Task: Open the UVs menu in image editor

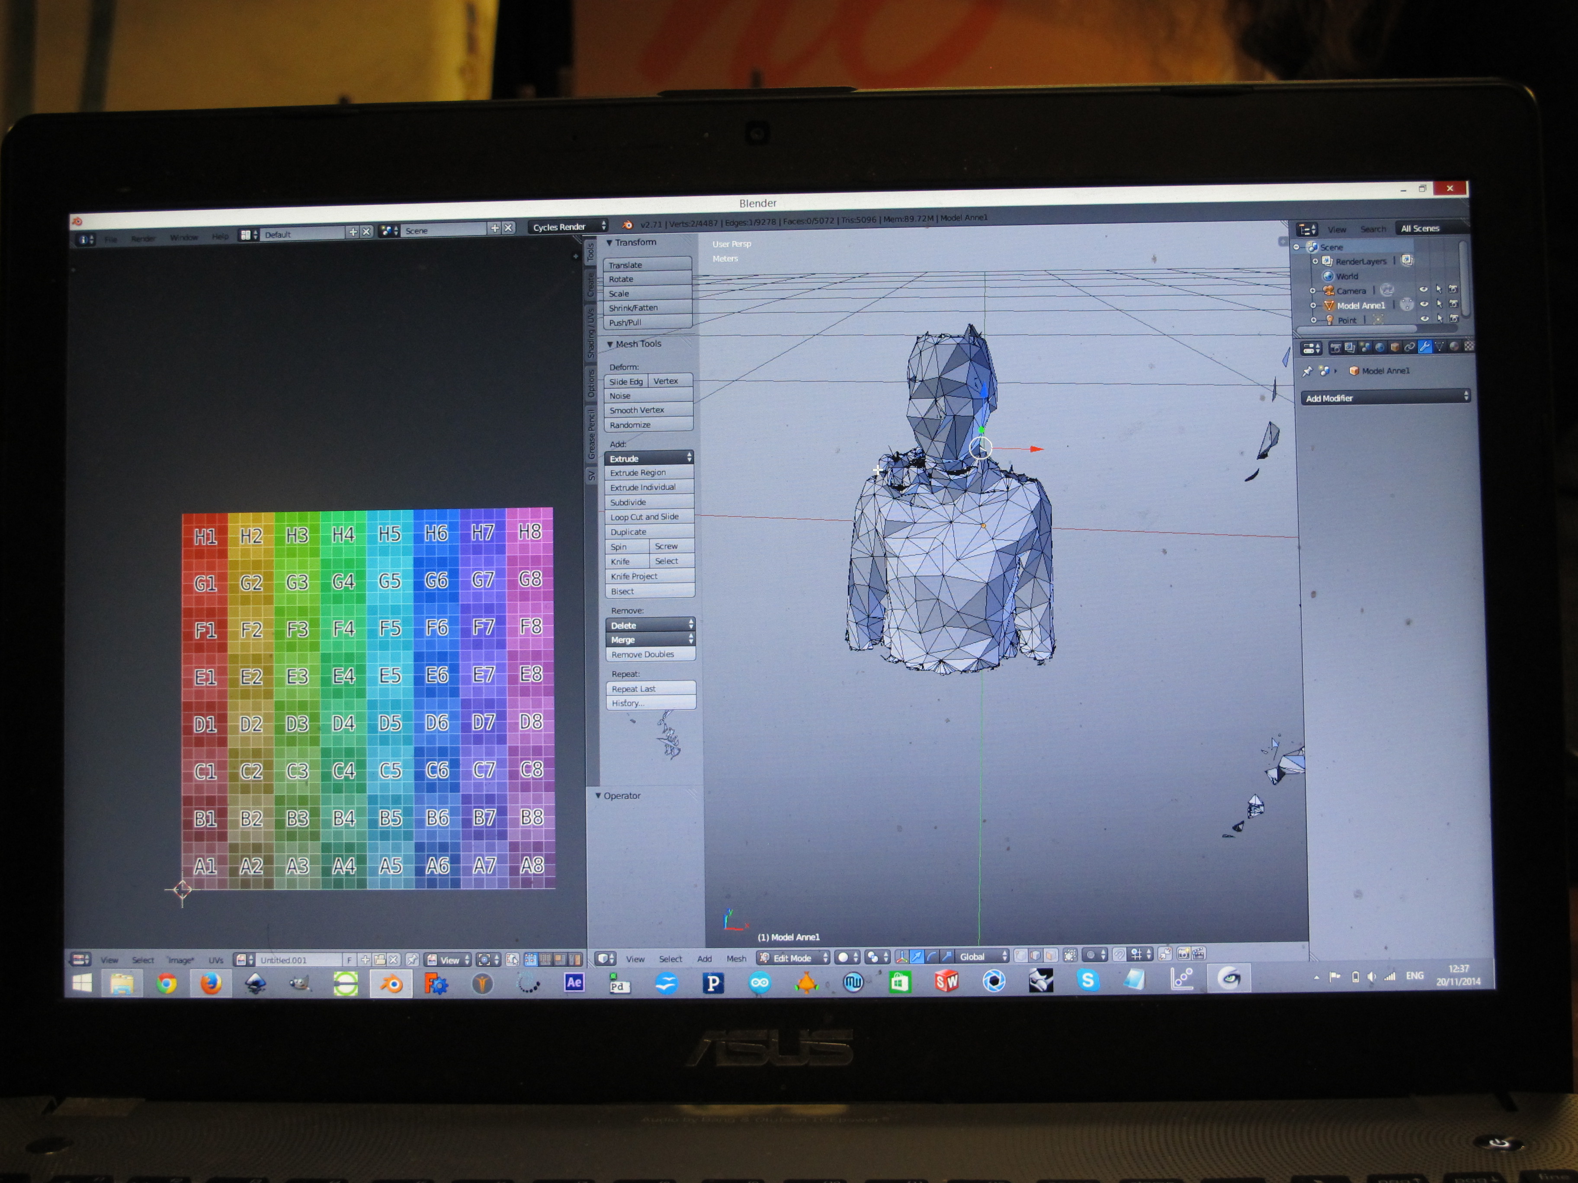Action: pyautogui.click(x=215, y=960)
